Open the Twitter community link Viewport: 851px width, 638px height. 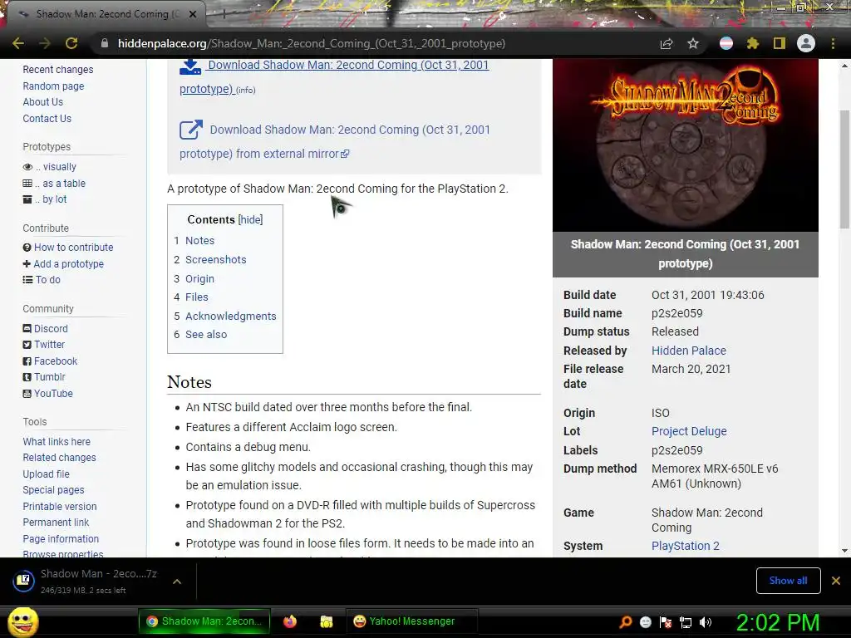pos(49,345)
